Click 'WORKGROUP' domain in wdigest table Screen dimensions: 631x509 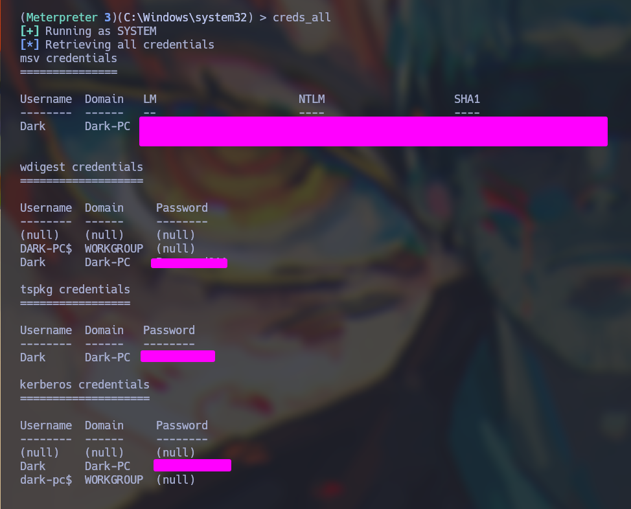click(x=114, y=249)
